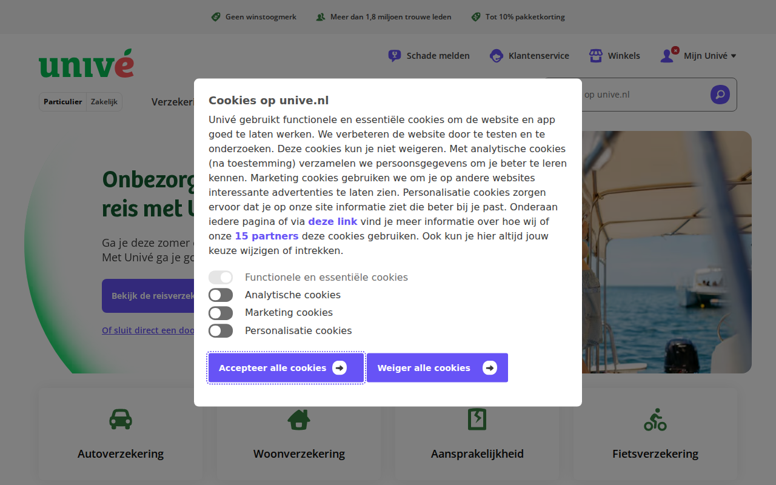The image size is (776, 485).
Task: Click 'Of sluit direct een' link
Action: pyautogui.click(x=148, y=330)
